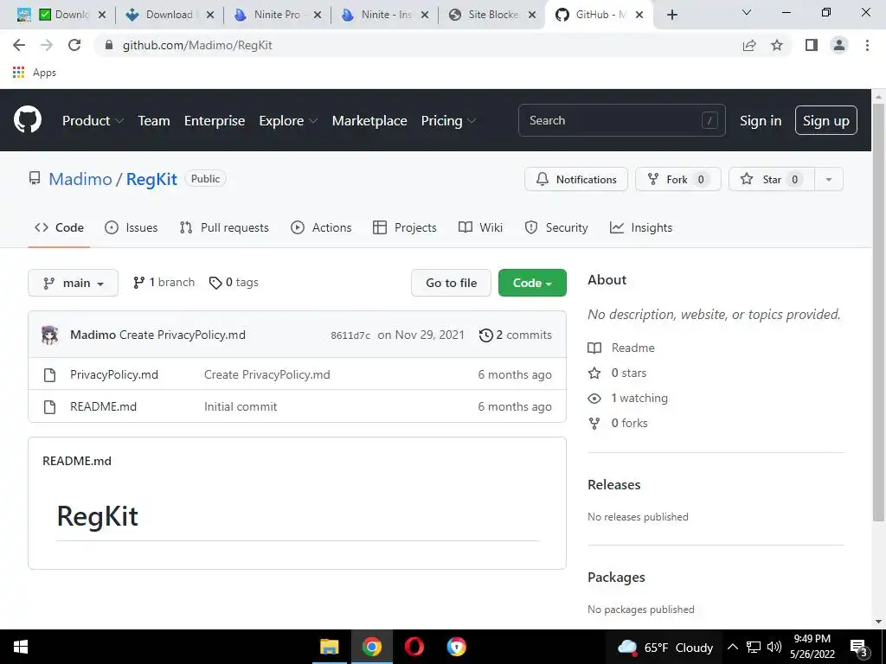Click the share page icon in address bar
886x664 pixels.
point(749,45)
